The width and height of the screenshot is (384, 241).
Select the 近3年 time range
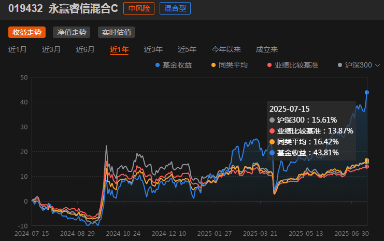(x=153, y=49)
